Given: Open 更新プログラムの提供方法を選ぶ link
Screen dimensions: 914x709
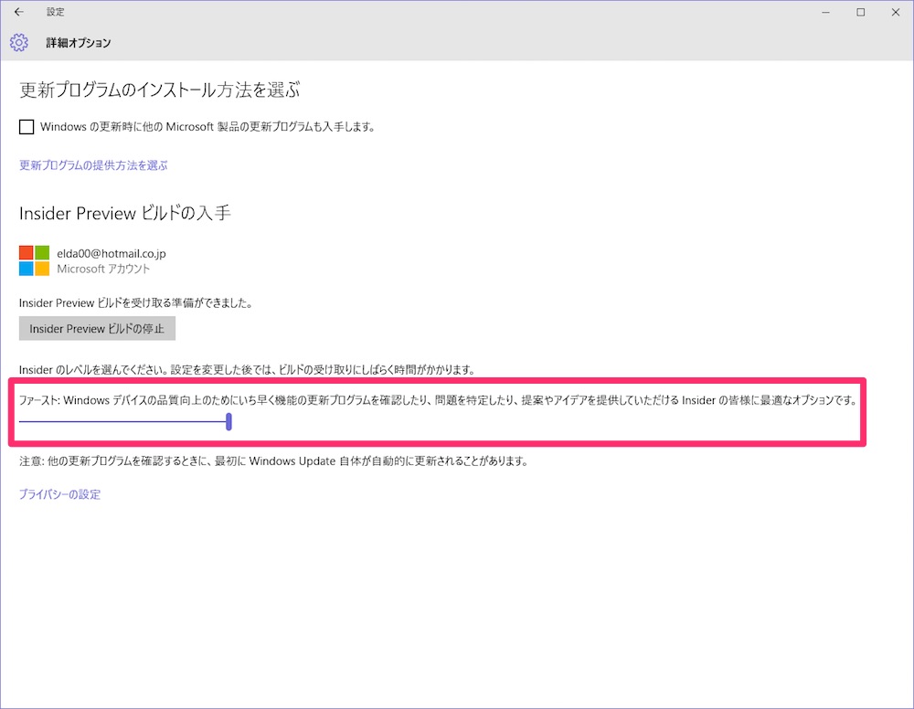Looking at the screenshot, I should pyautogui.click(x=93, y=165).
